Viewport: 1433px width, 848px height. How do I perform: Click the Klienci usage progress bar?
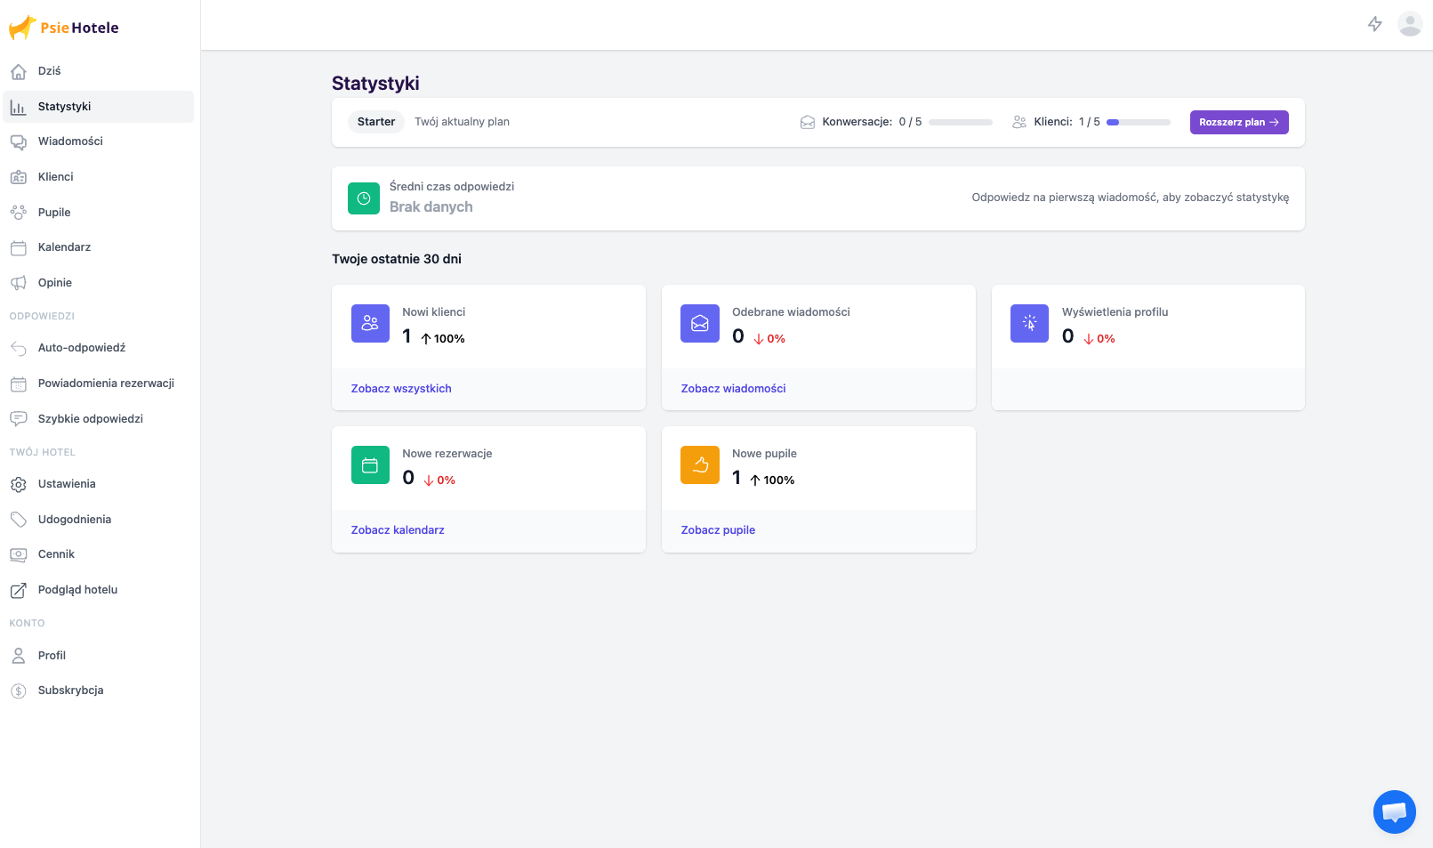coord(1138,122)
